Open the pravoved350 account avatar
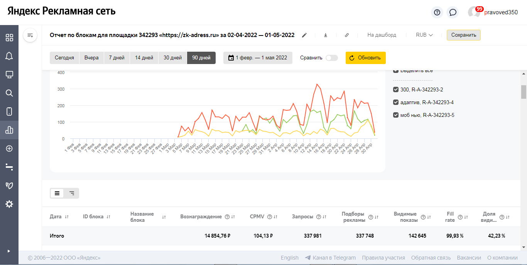 click(x=474, y=12)
